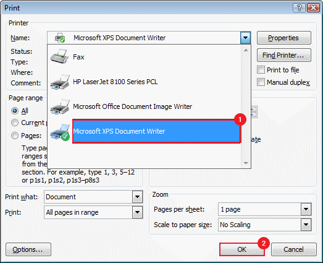Collapse the printer Name dropdown arrow

(x=245, y=38)
